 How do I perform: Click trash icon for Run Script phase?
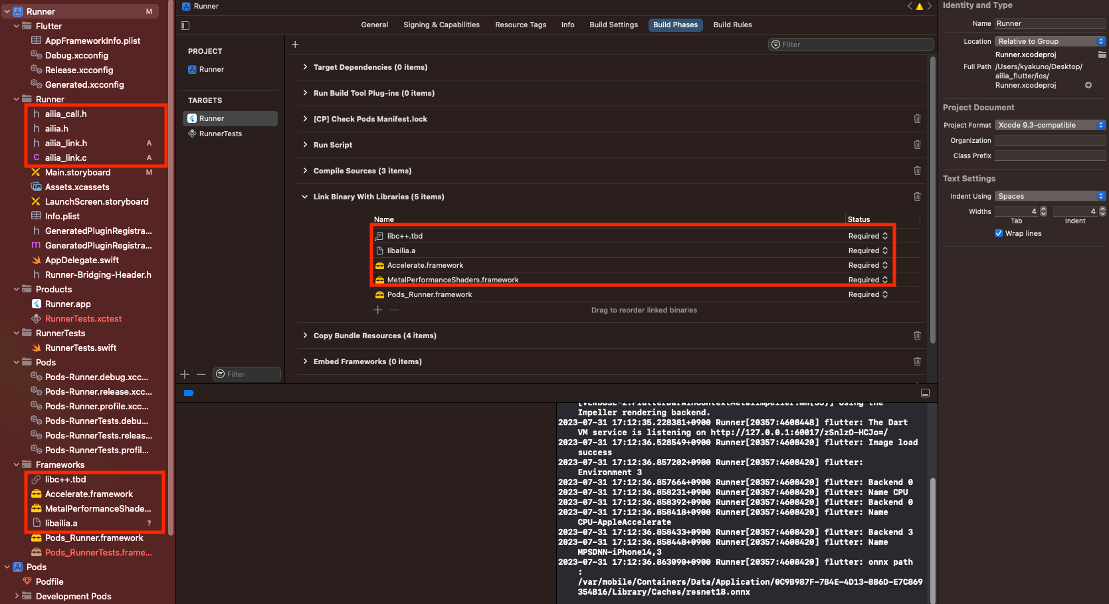point(917,145)
